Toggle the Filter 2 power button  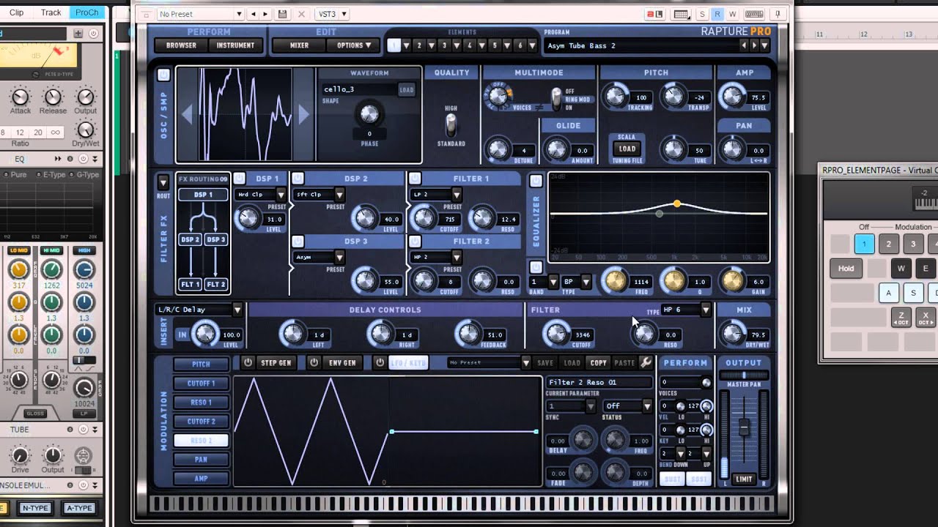(415, 241)
